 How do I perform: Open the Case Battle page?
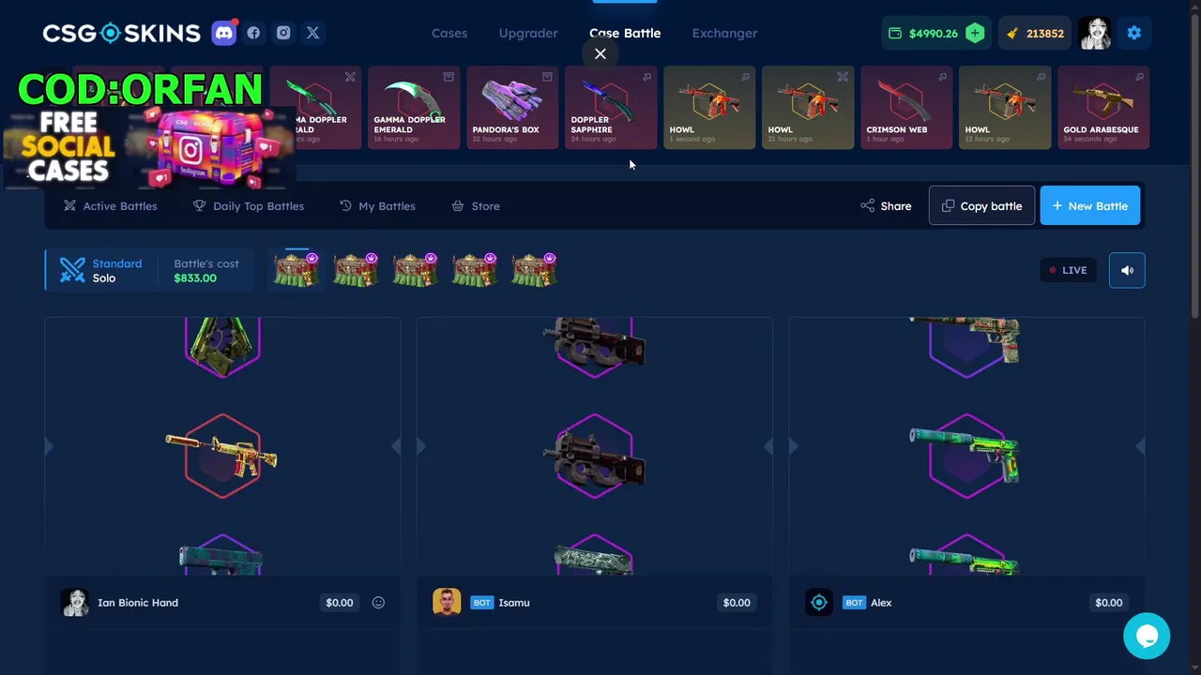coord(625,33)
